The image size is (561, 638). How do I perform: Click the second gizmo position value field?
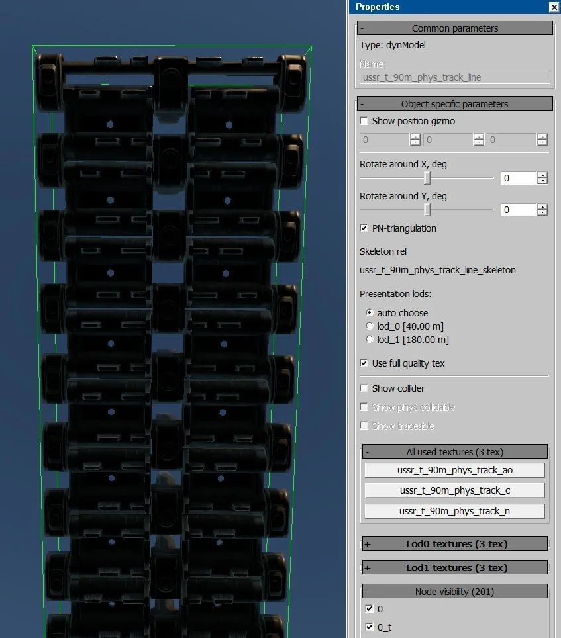tap(448, 140)
